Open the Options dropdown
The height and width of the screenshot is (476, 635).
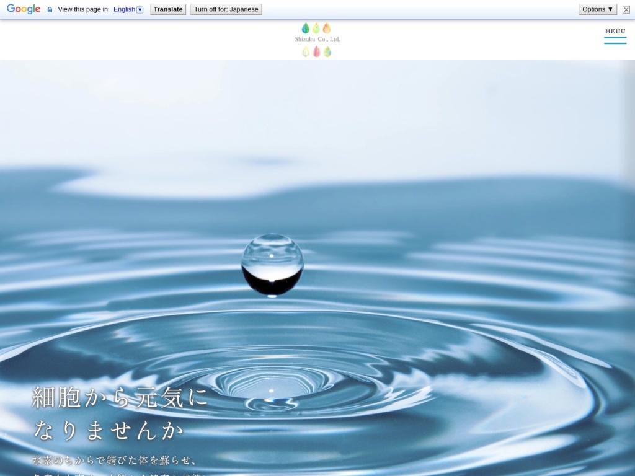[x=597, y=9]
